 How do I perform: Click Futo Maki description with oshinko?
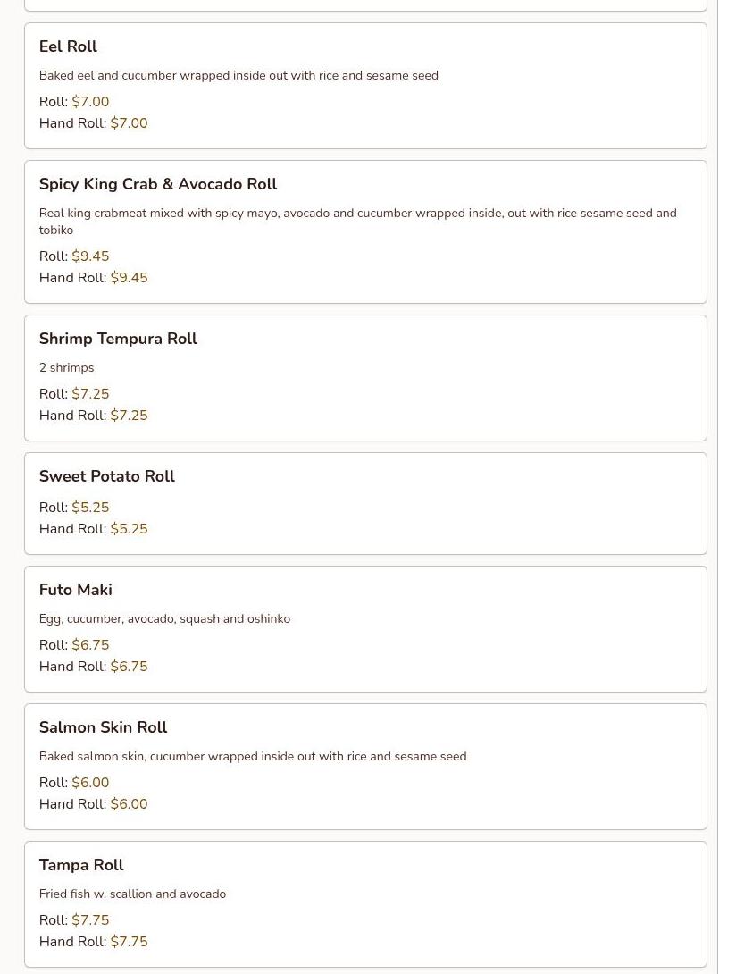click(164, 618)
